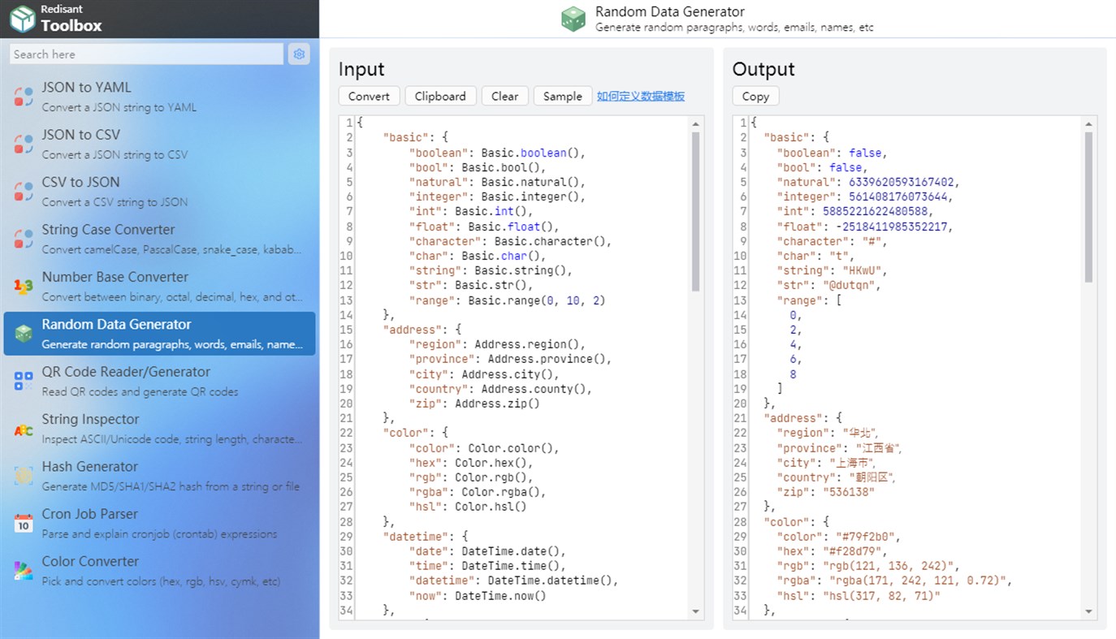
Task: Click input line "boolean": Basic.boolean()
Action: tap(497, 153)
